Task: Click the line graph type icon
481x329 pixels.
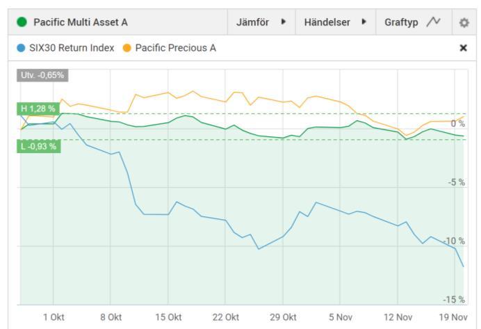Action: [x=434, y=22]
